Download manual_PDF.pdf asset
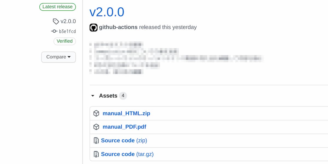The width and height of the screenshot is (328, 164). 124,127
